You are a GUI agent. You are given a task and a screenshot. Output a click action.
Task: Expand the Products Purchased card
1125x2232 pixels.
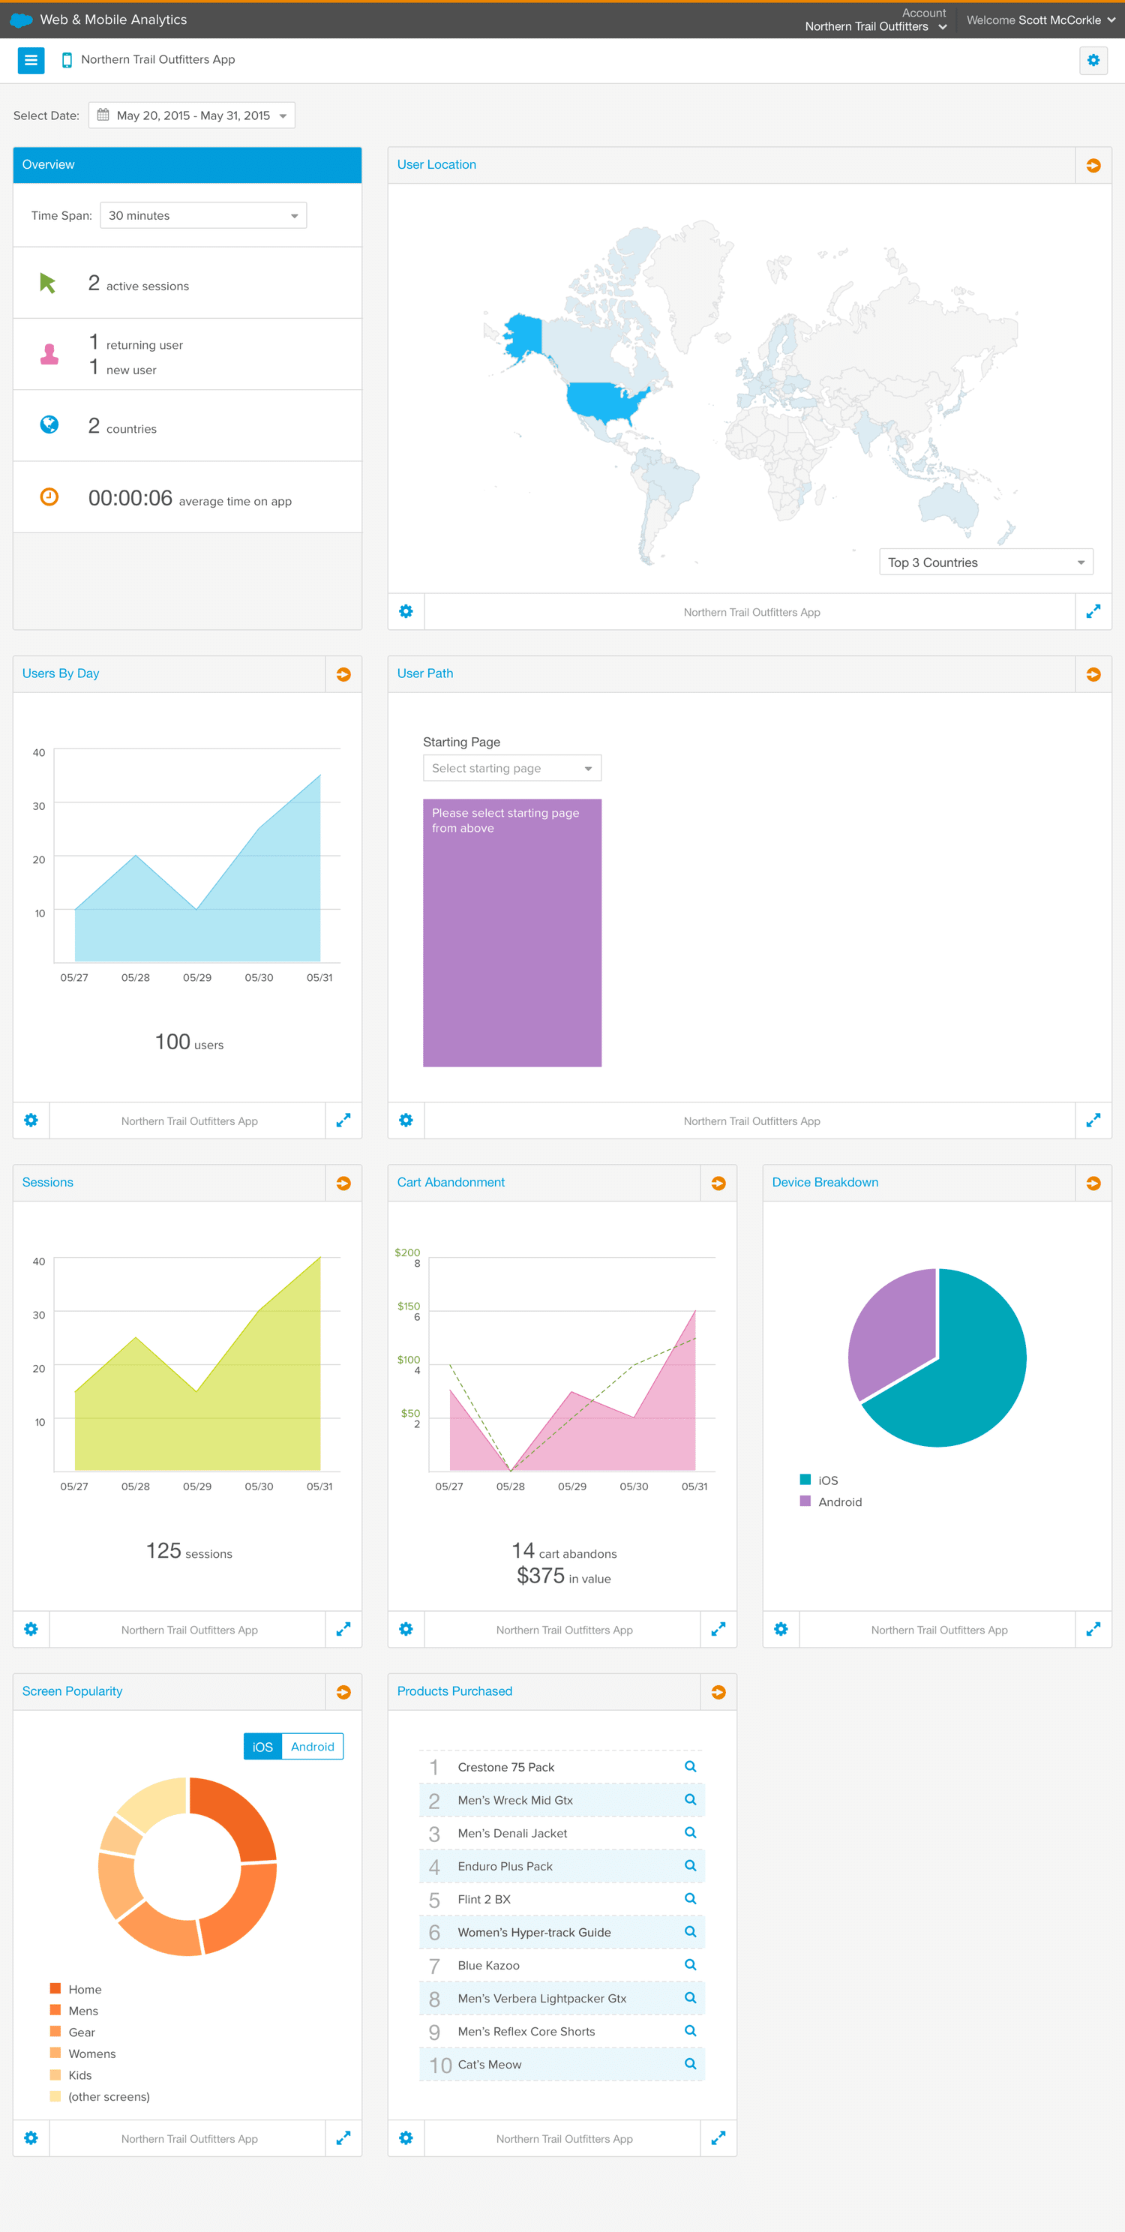[x=718, y=2137]
